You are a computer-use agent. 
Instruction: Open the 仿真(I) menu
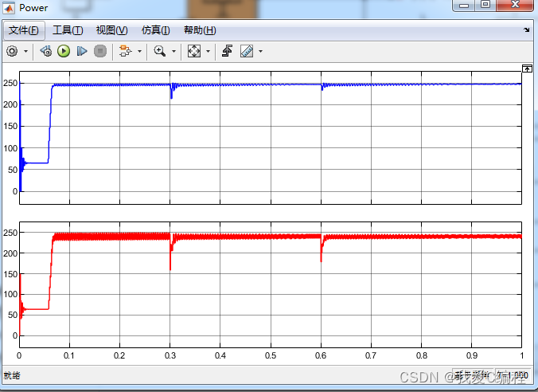(x=155, y=30)
